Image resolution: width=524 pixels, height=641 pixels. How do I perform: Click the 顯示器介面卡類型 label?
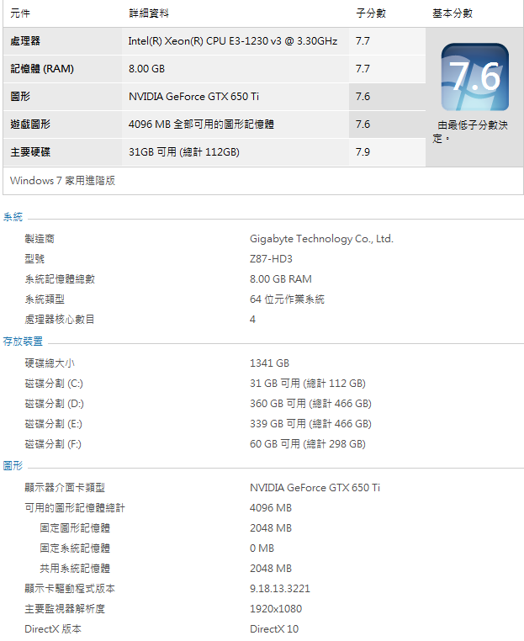(65, 488)
